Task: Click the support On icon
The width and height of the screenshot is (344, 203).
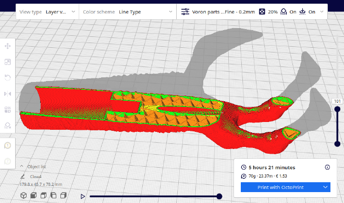Action: pyautogui.click(x=284, y=11)
